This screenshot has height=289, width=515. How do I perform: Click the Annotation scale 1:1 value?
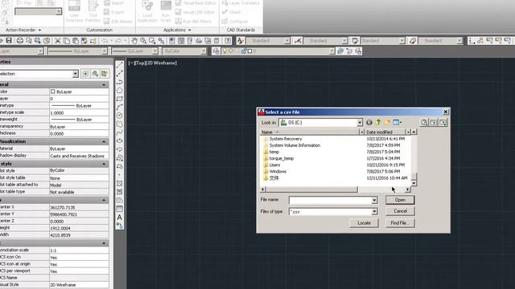coord(79,250)
